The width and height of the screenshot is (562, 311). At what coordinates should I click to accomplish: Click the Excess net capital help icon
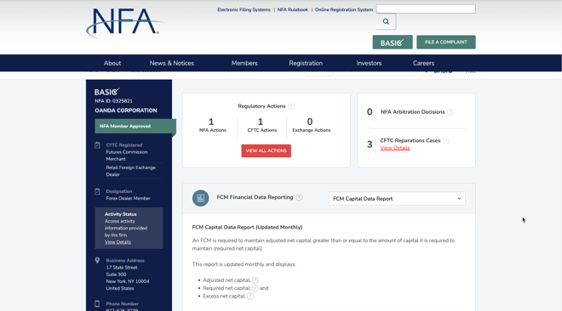click(249, 296)
